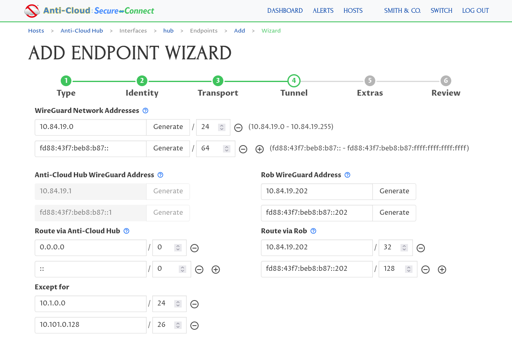Image resolution: width=512 pixels, height=338 pixels.
Task: Adjust the /26 prefix stepper for 10.101.0.128
Action: click(178, 325)
